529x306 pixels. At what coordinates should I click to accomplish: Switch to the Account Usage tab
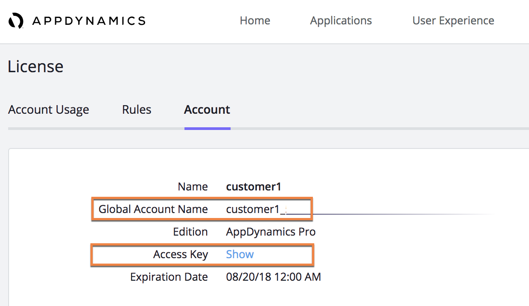coord(48,110)
